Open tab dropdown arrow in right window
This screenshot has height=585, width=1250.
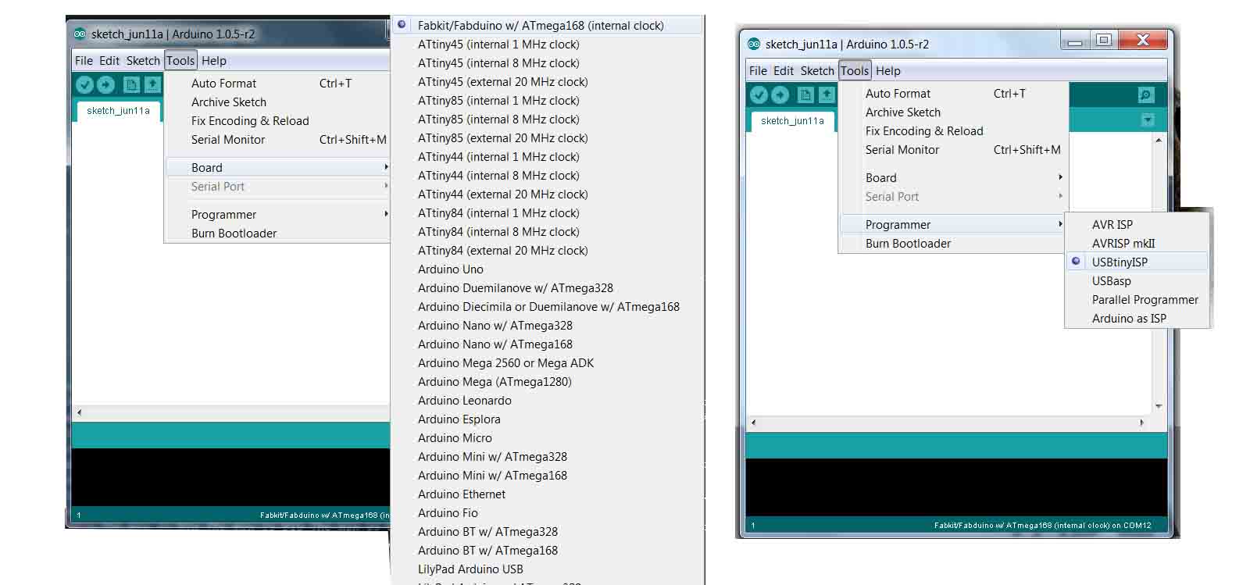tap(1148, 119)
